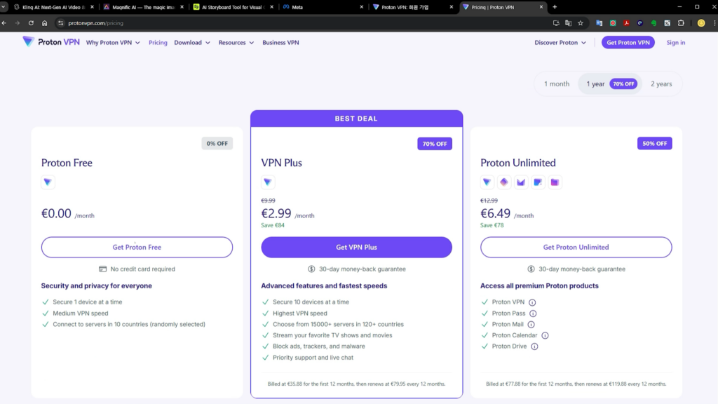
Task: Click the 70% OFF badge on VPN Plus
Action: tap(435, 144)
